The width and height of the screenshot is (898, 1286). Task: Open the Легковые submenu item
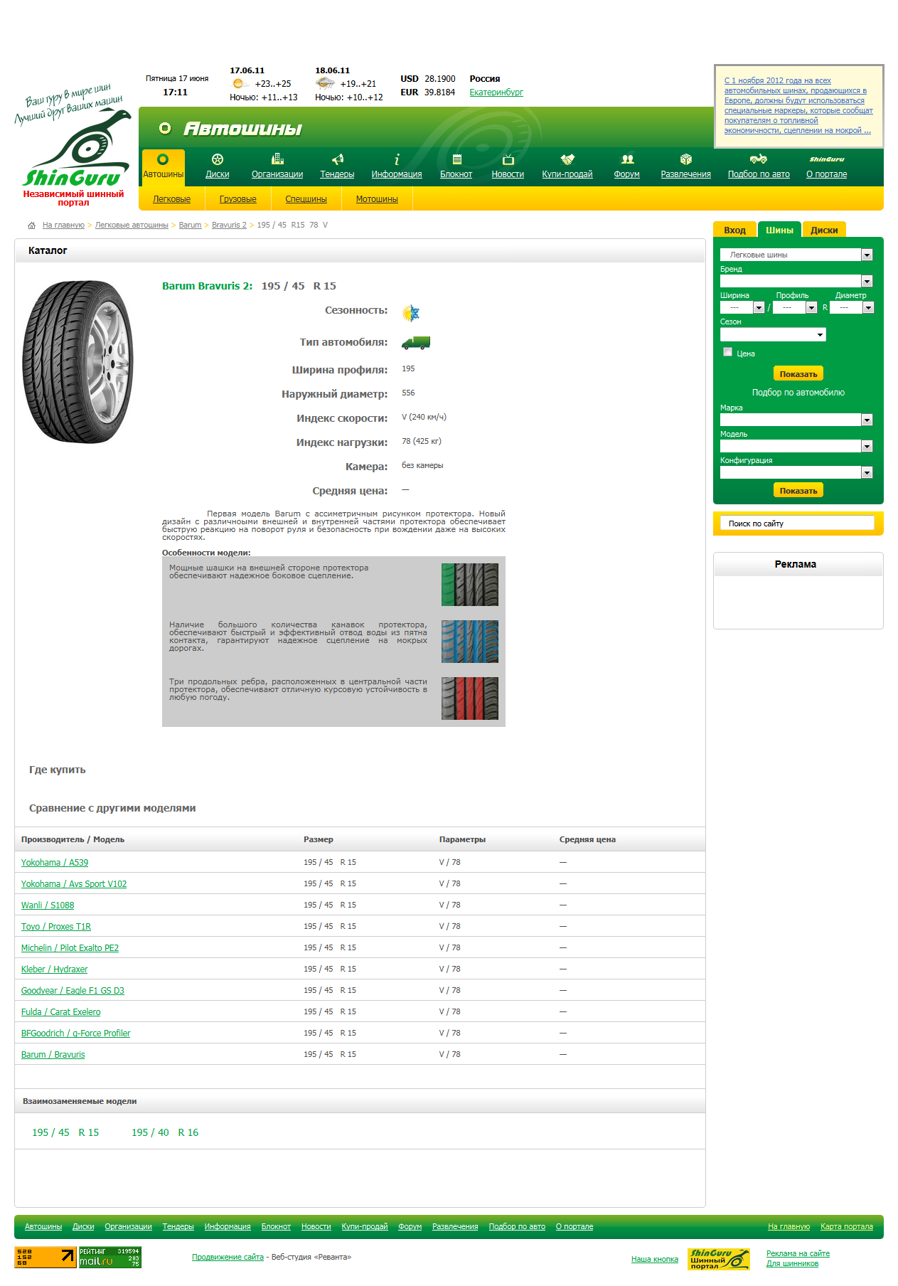(172, 199)
